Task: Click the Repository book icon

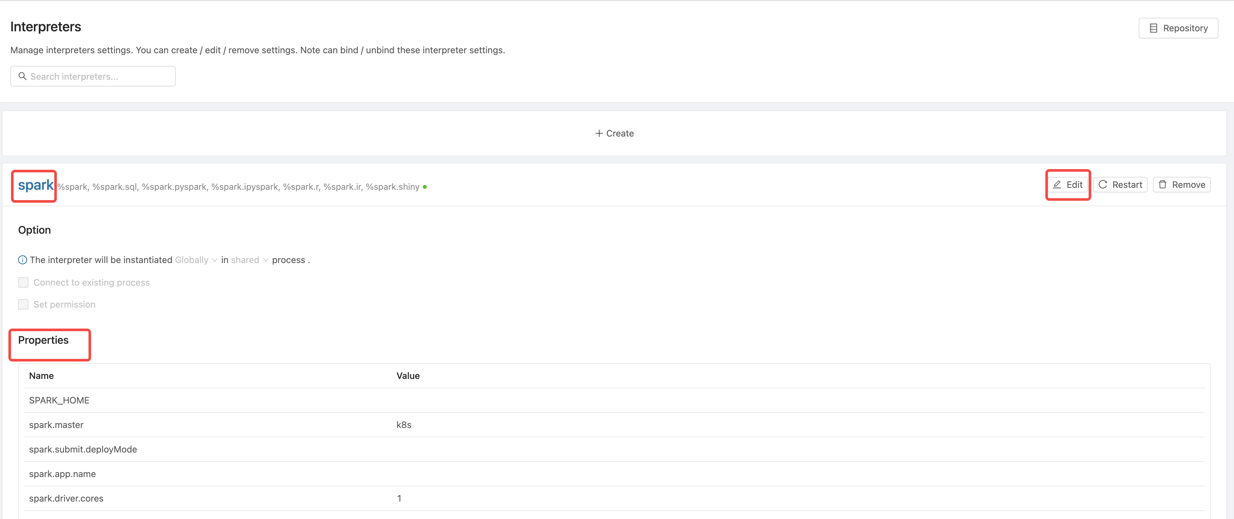Action: (x=1154, y=28)
